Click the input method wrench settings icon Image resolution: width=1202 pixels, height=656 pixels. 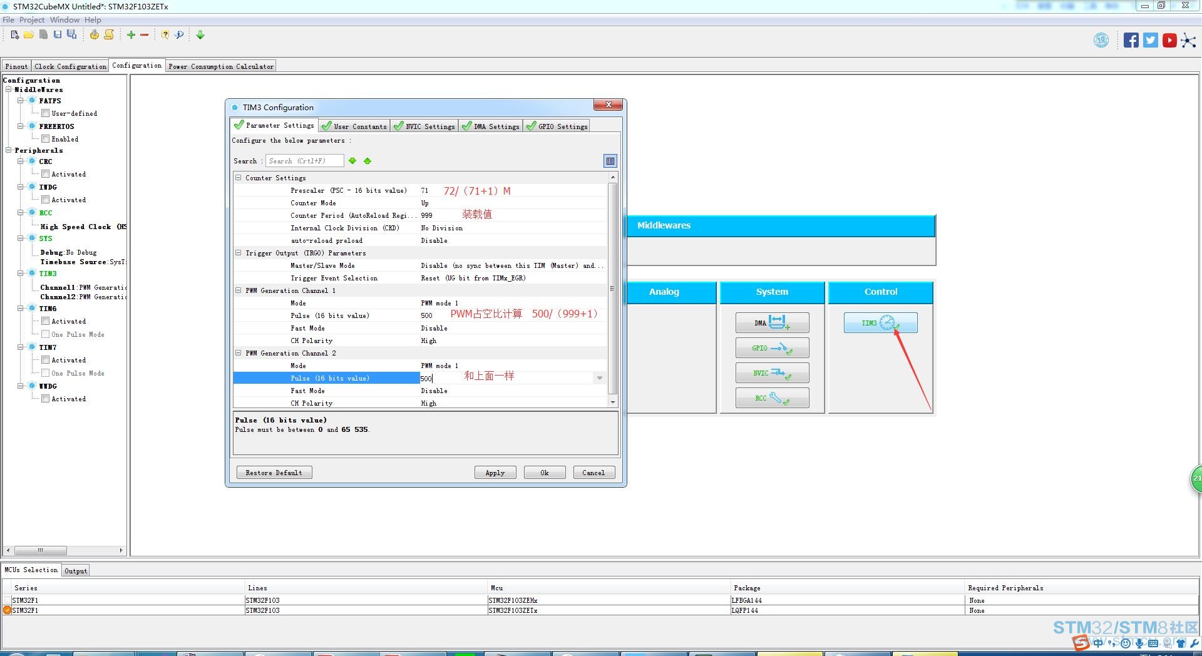[x=1194, y=643]
